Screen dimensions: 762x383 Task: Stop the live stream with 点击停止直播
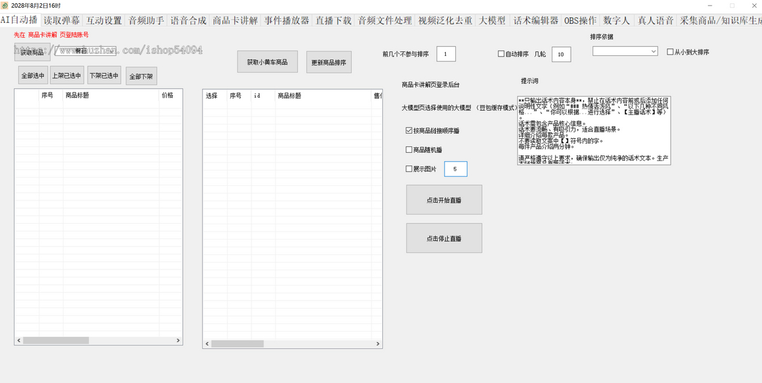pyautogui.click(x=444, y=238)
